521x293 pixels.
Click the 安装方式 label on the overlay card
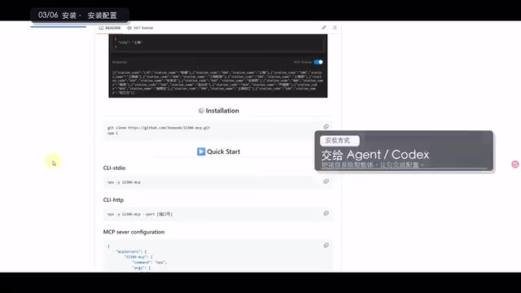pos(339,141)
